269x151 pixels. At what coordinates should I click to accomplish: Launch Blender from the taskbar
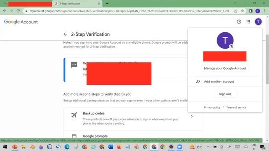click(32, 147)
